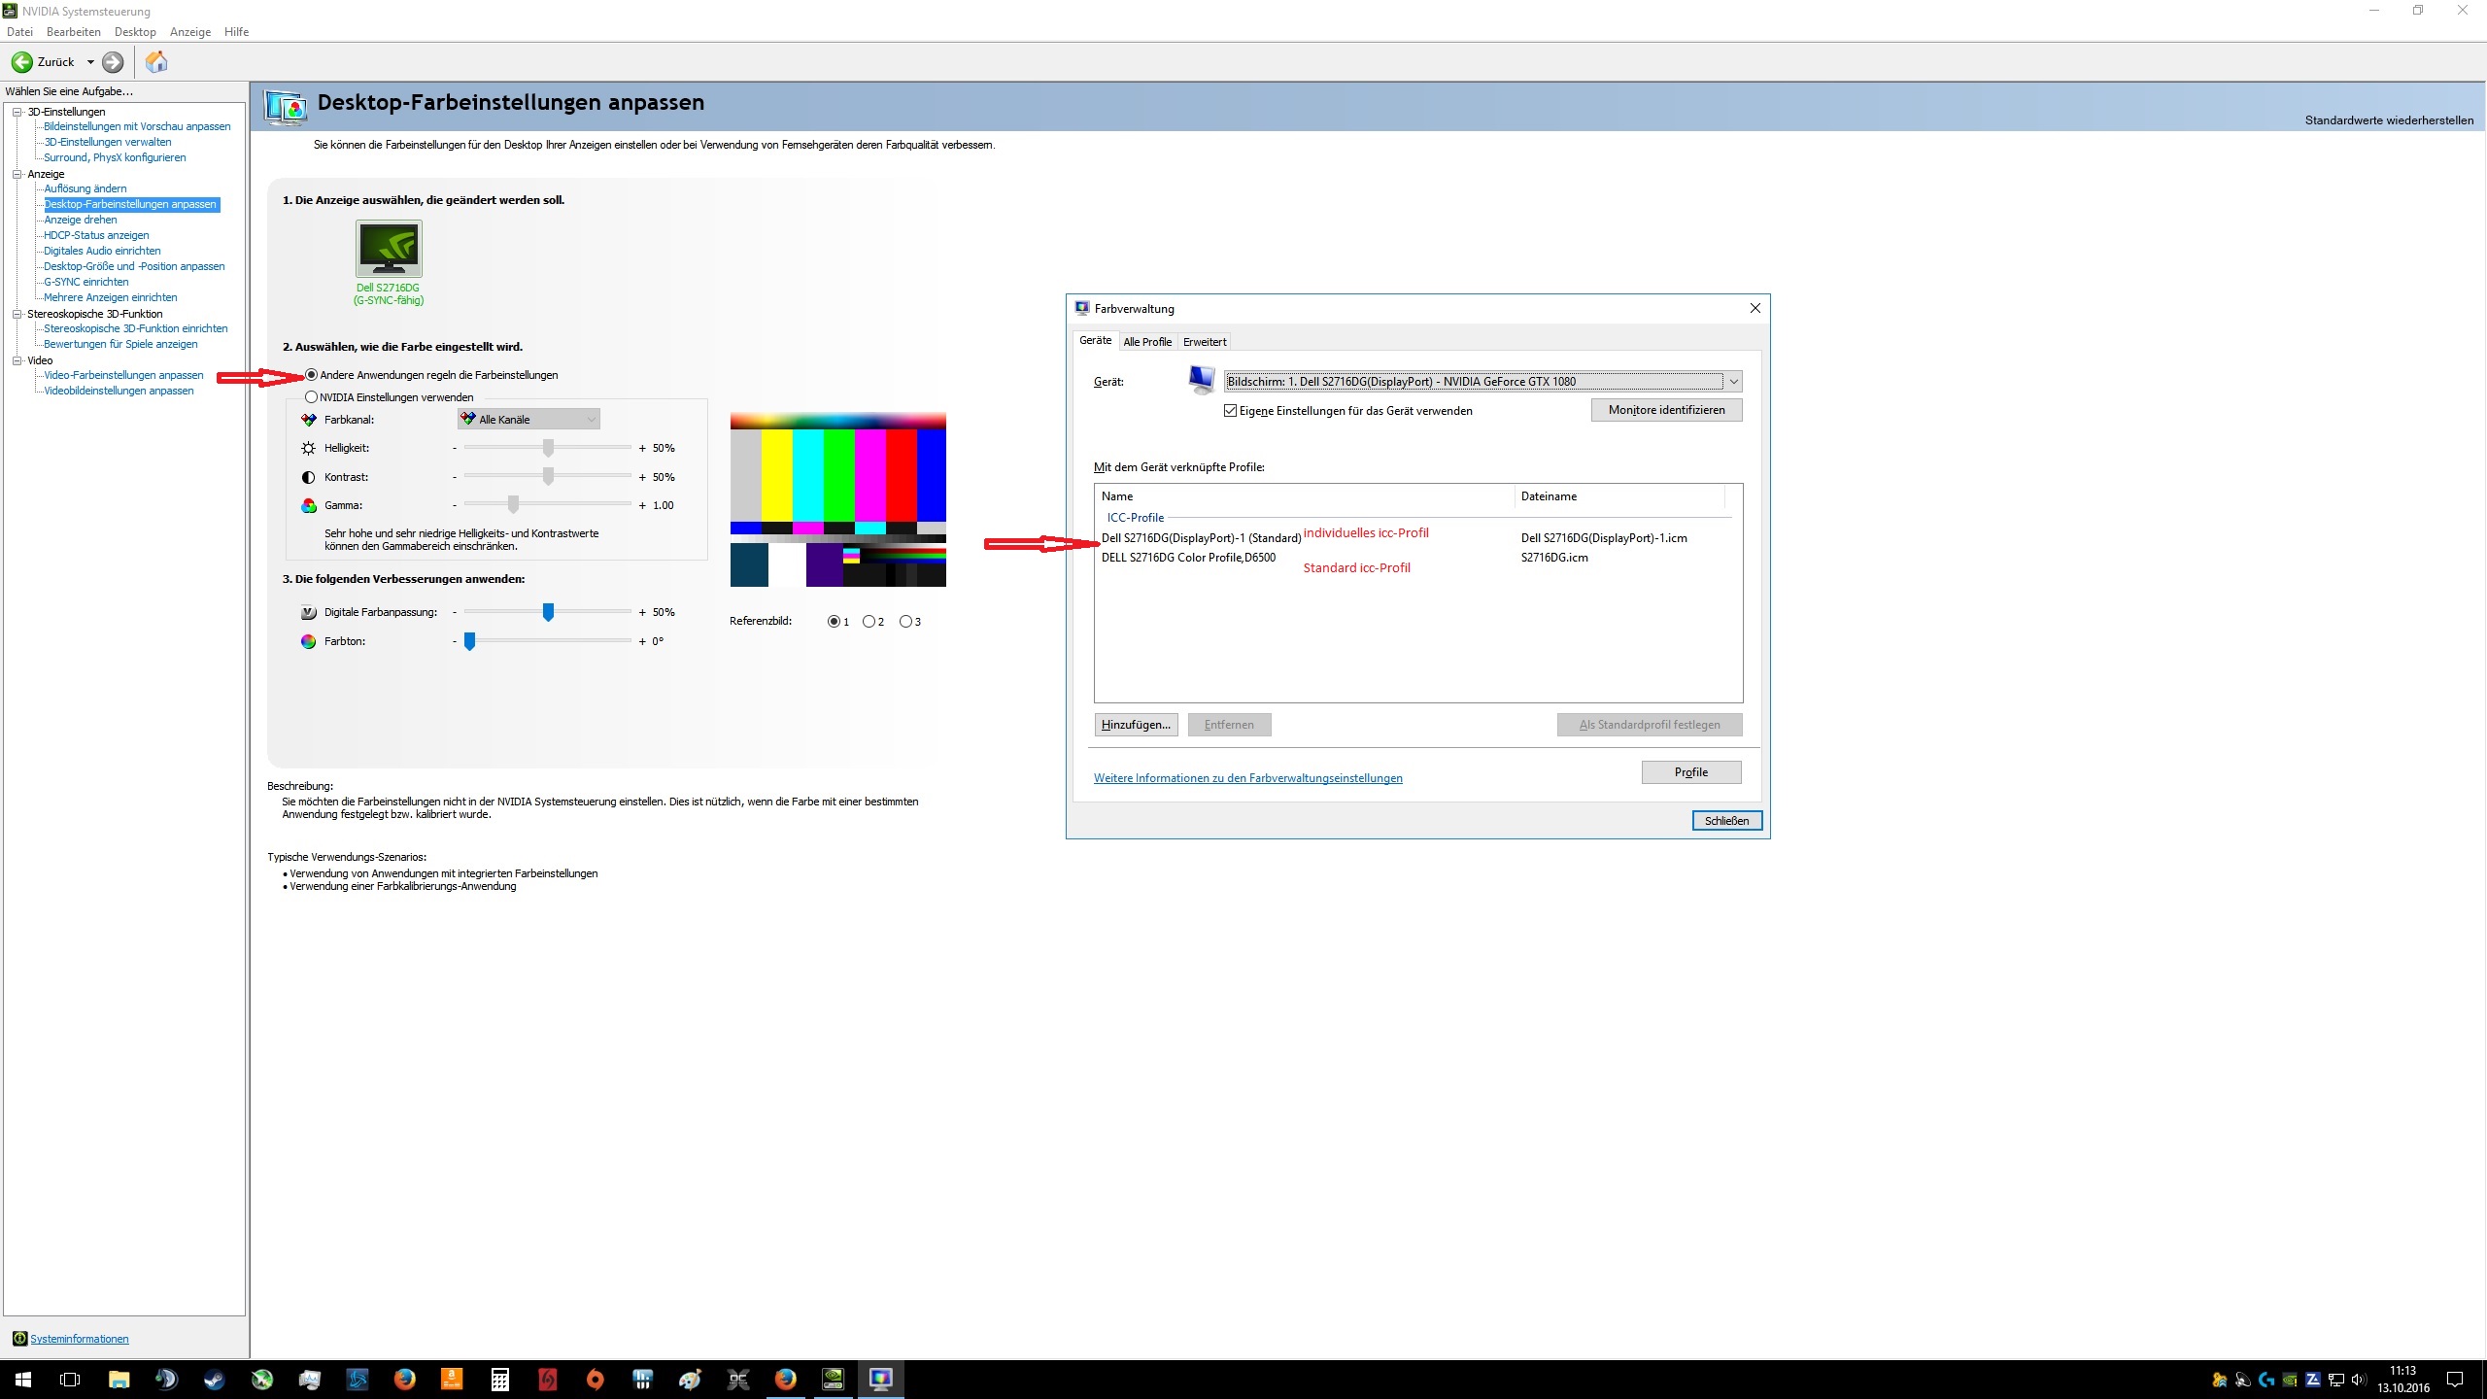The width and height of the screenshot is (2487, 1399).
Task: Select 'NVIDIA Einstellungen verwenden' radio button
Action: pos(312,397)
